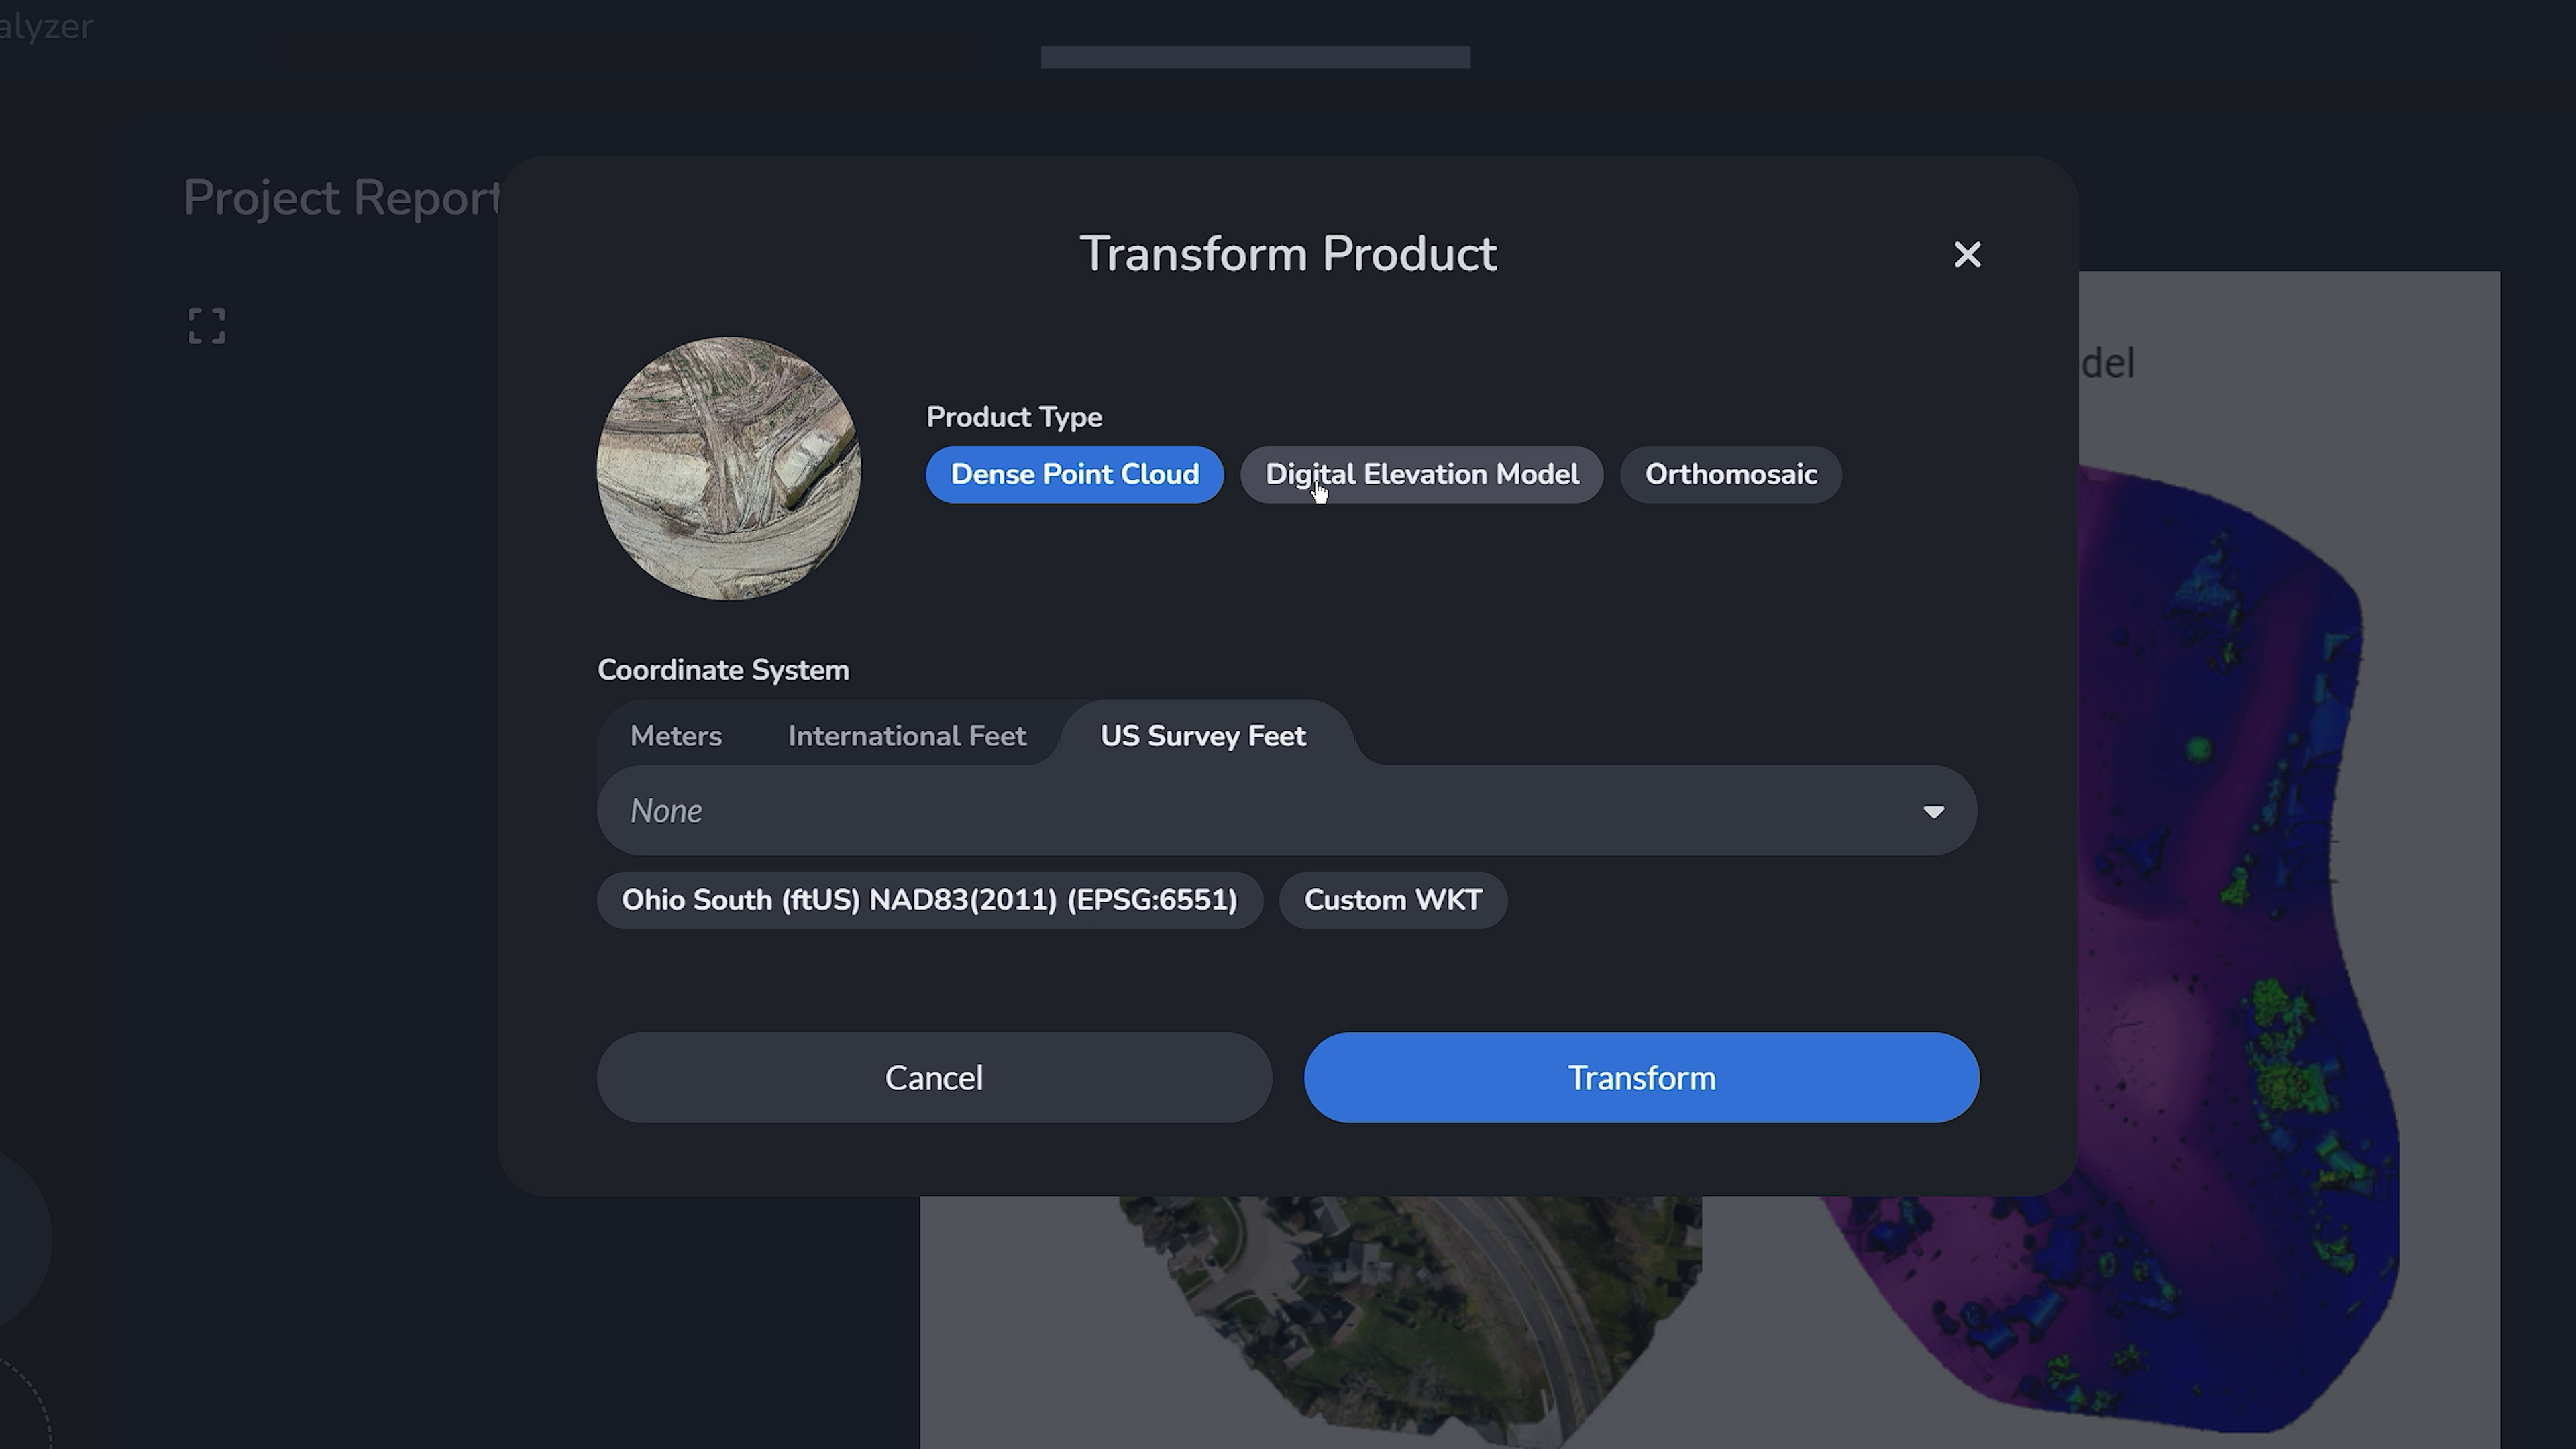This screenshot has height=1449, width=2576.
Task: Switch coordinate system to Meters
Action: pos(674,735)
